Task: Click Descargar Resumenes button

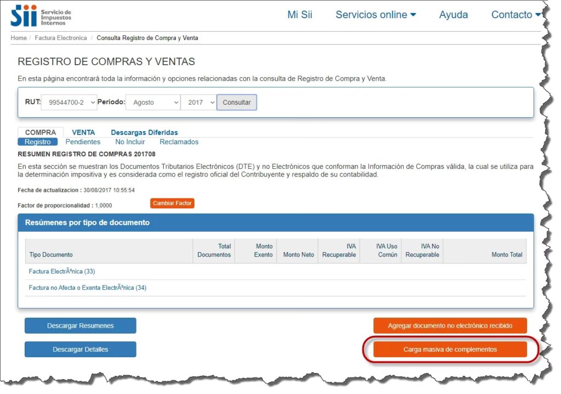Action: [81, 326]
